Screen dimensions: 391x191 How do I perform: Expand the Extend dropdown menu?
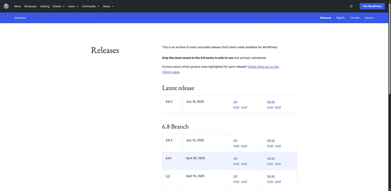tap(58, 6)
